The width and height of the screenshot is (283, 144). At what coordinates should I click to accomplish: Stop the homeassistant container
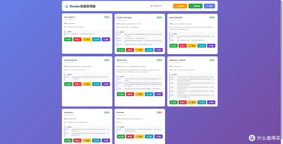coord(77,84)
